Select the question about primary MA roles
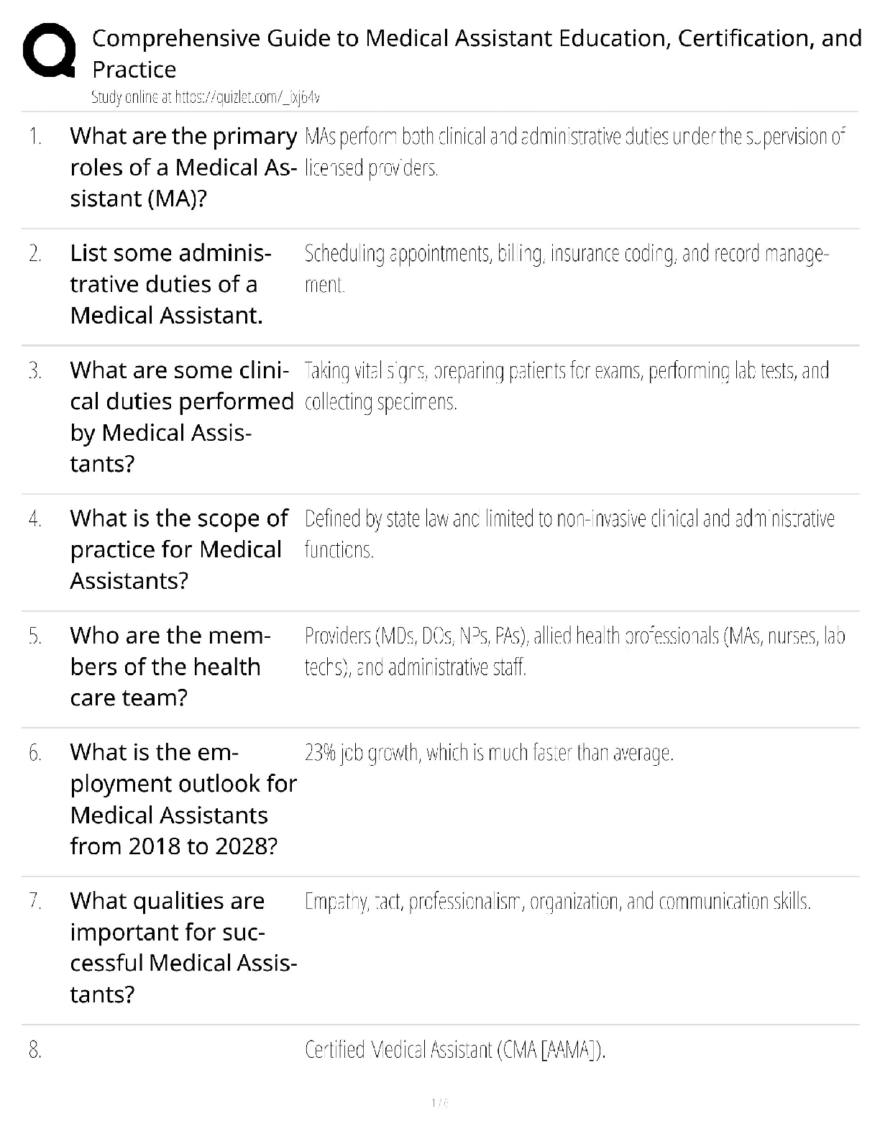The image size is (880, 1139). pos(183,167)
